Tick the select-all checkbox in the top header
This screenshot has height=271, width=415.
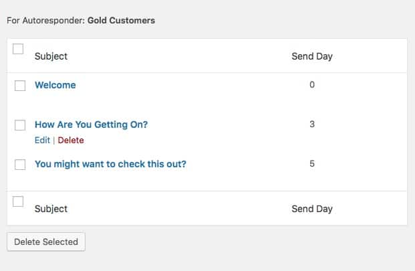pyautogui.click(x=18, y=49)
